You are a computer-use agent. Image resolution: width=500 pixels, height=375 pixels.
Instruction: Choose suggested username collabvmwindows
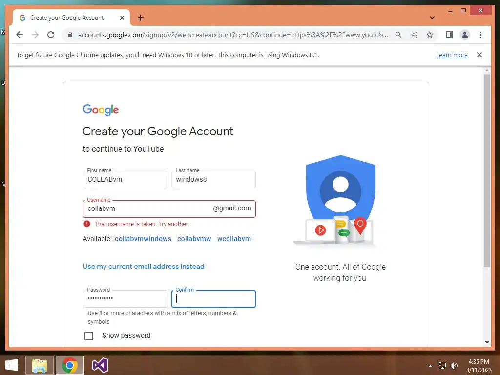(143, 239)
